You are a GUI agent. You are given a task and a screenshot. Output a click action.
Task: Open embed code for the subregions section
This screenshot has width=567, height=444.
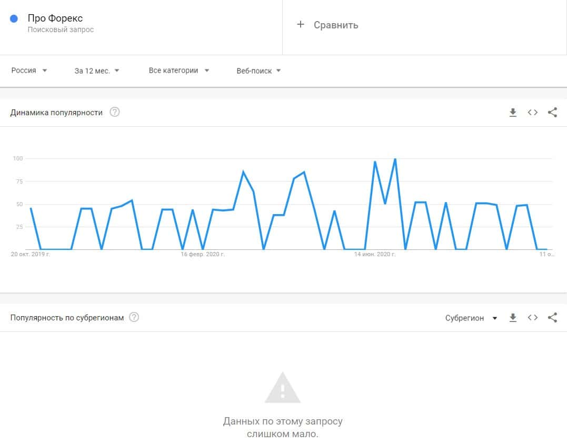point(533,318)
